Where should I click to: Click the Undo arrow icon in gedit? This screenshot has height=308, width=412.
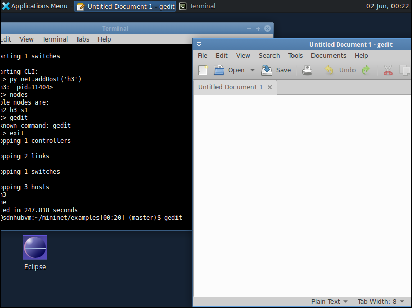pyautogui.click(x=329, y=70)
